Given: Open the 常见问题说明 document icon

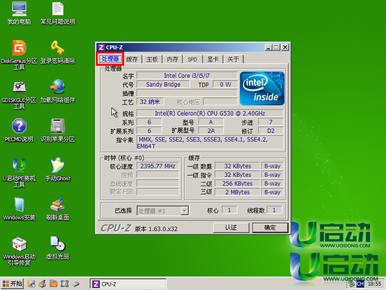Looking at the screenshot, I should pyautogui.click(x=58, y=14).
